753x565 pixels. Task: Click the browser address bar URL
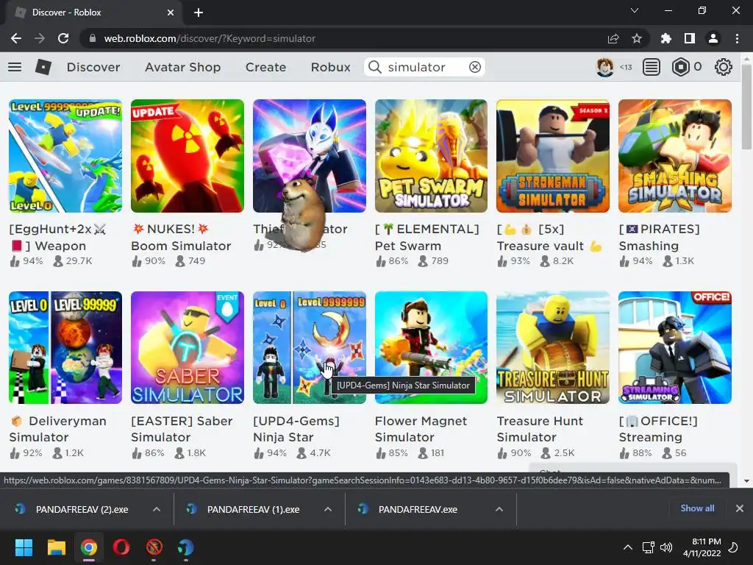coord(210,38)
